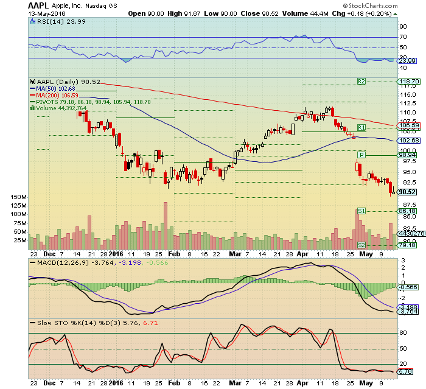Click the Feb label on price axis
This screenshot has width=426, height=389.
coord(174,254)
